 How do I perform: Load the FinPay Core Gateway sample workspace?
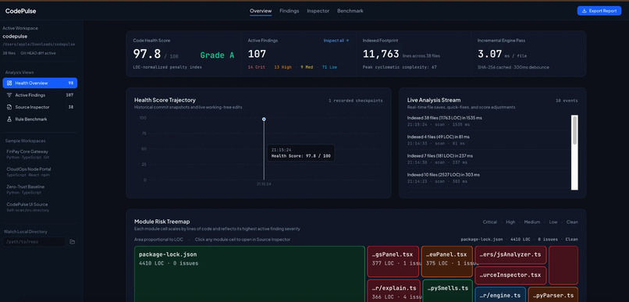[40, 154]
